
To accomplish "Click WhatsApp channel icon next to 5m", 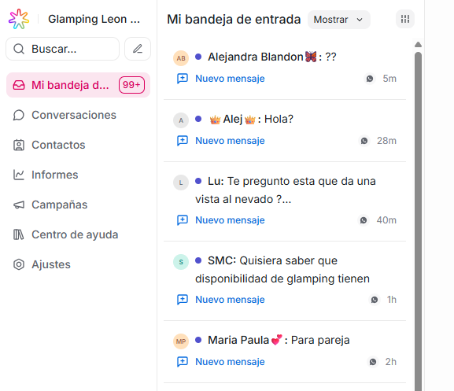I will tap(370, 79).
